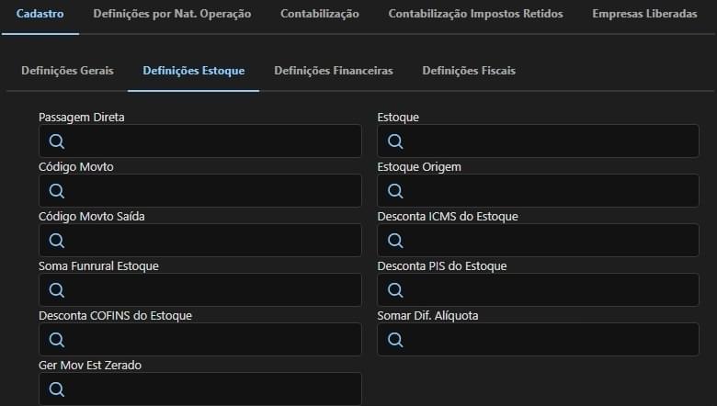Open lookup icon for Código Movto Saída
The image size is (717, 406).
[x=56, y=241]
